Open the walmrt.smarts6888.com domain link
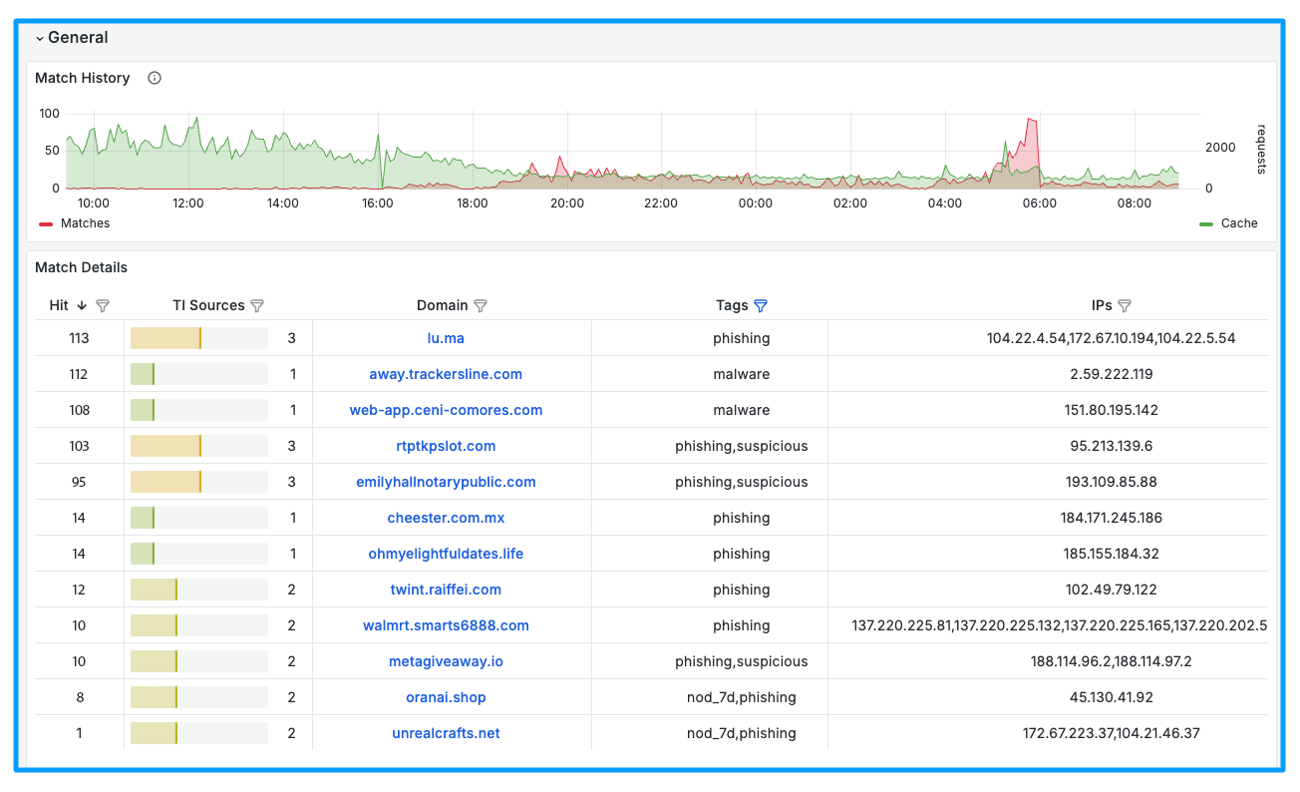 [446, 625]
